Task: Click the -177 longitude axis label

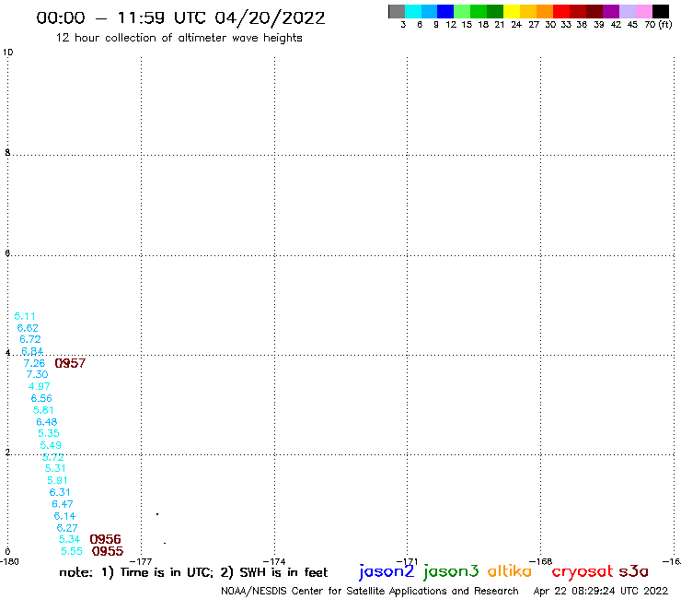Action: point(141,562)
